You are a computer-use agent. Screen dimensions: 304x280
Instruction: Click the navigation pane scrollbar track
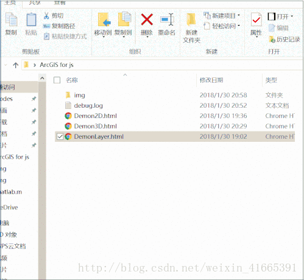click(x=42, y=181)
